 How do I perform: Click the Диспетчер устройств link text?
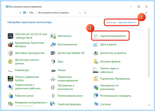click(113, 53)
